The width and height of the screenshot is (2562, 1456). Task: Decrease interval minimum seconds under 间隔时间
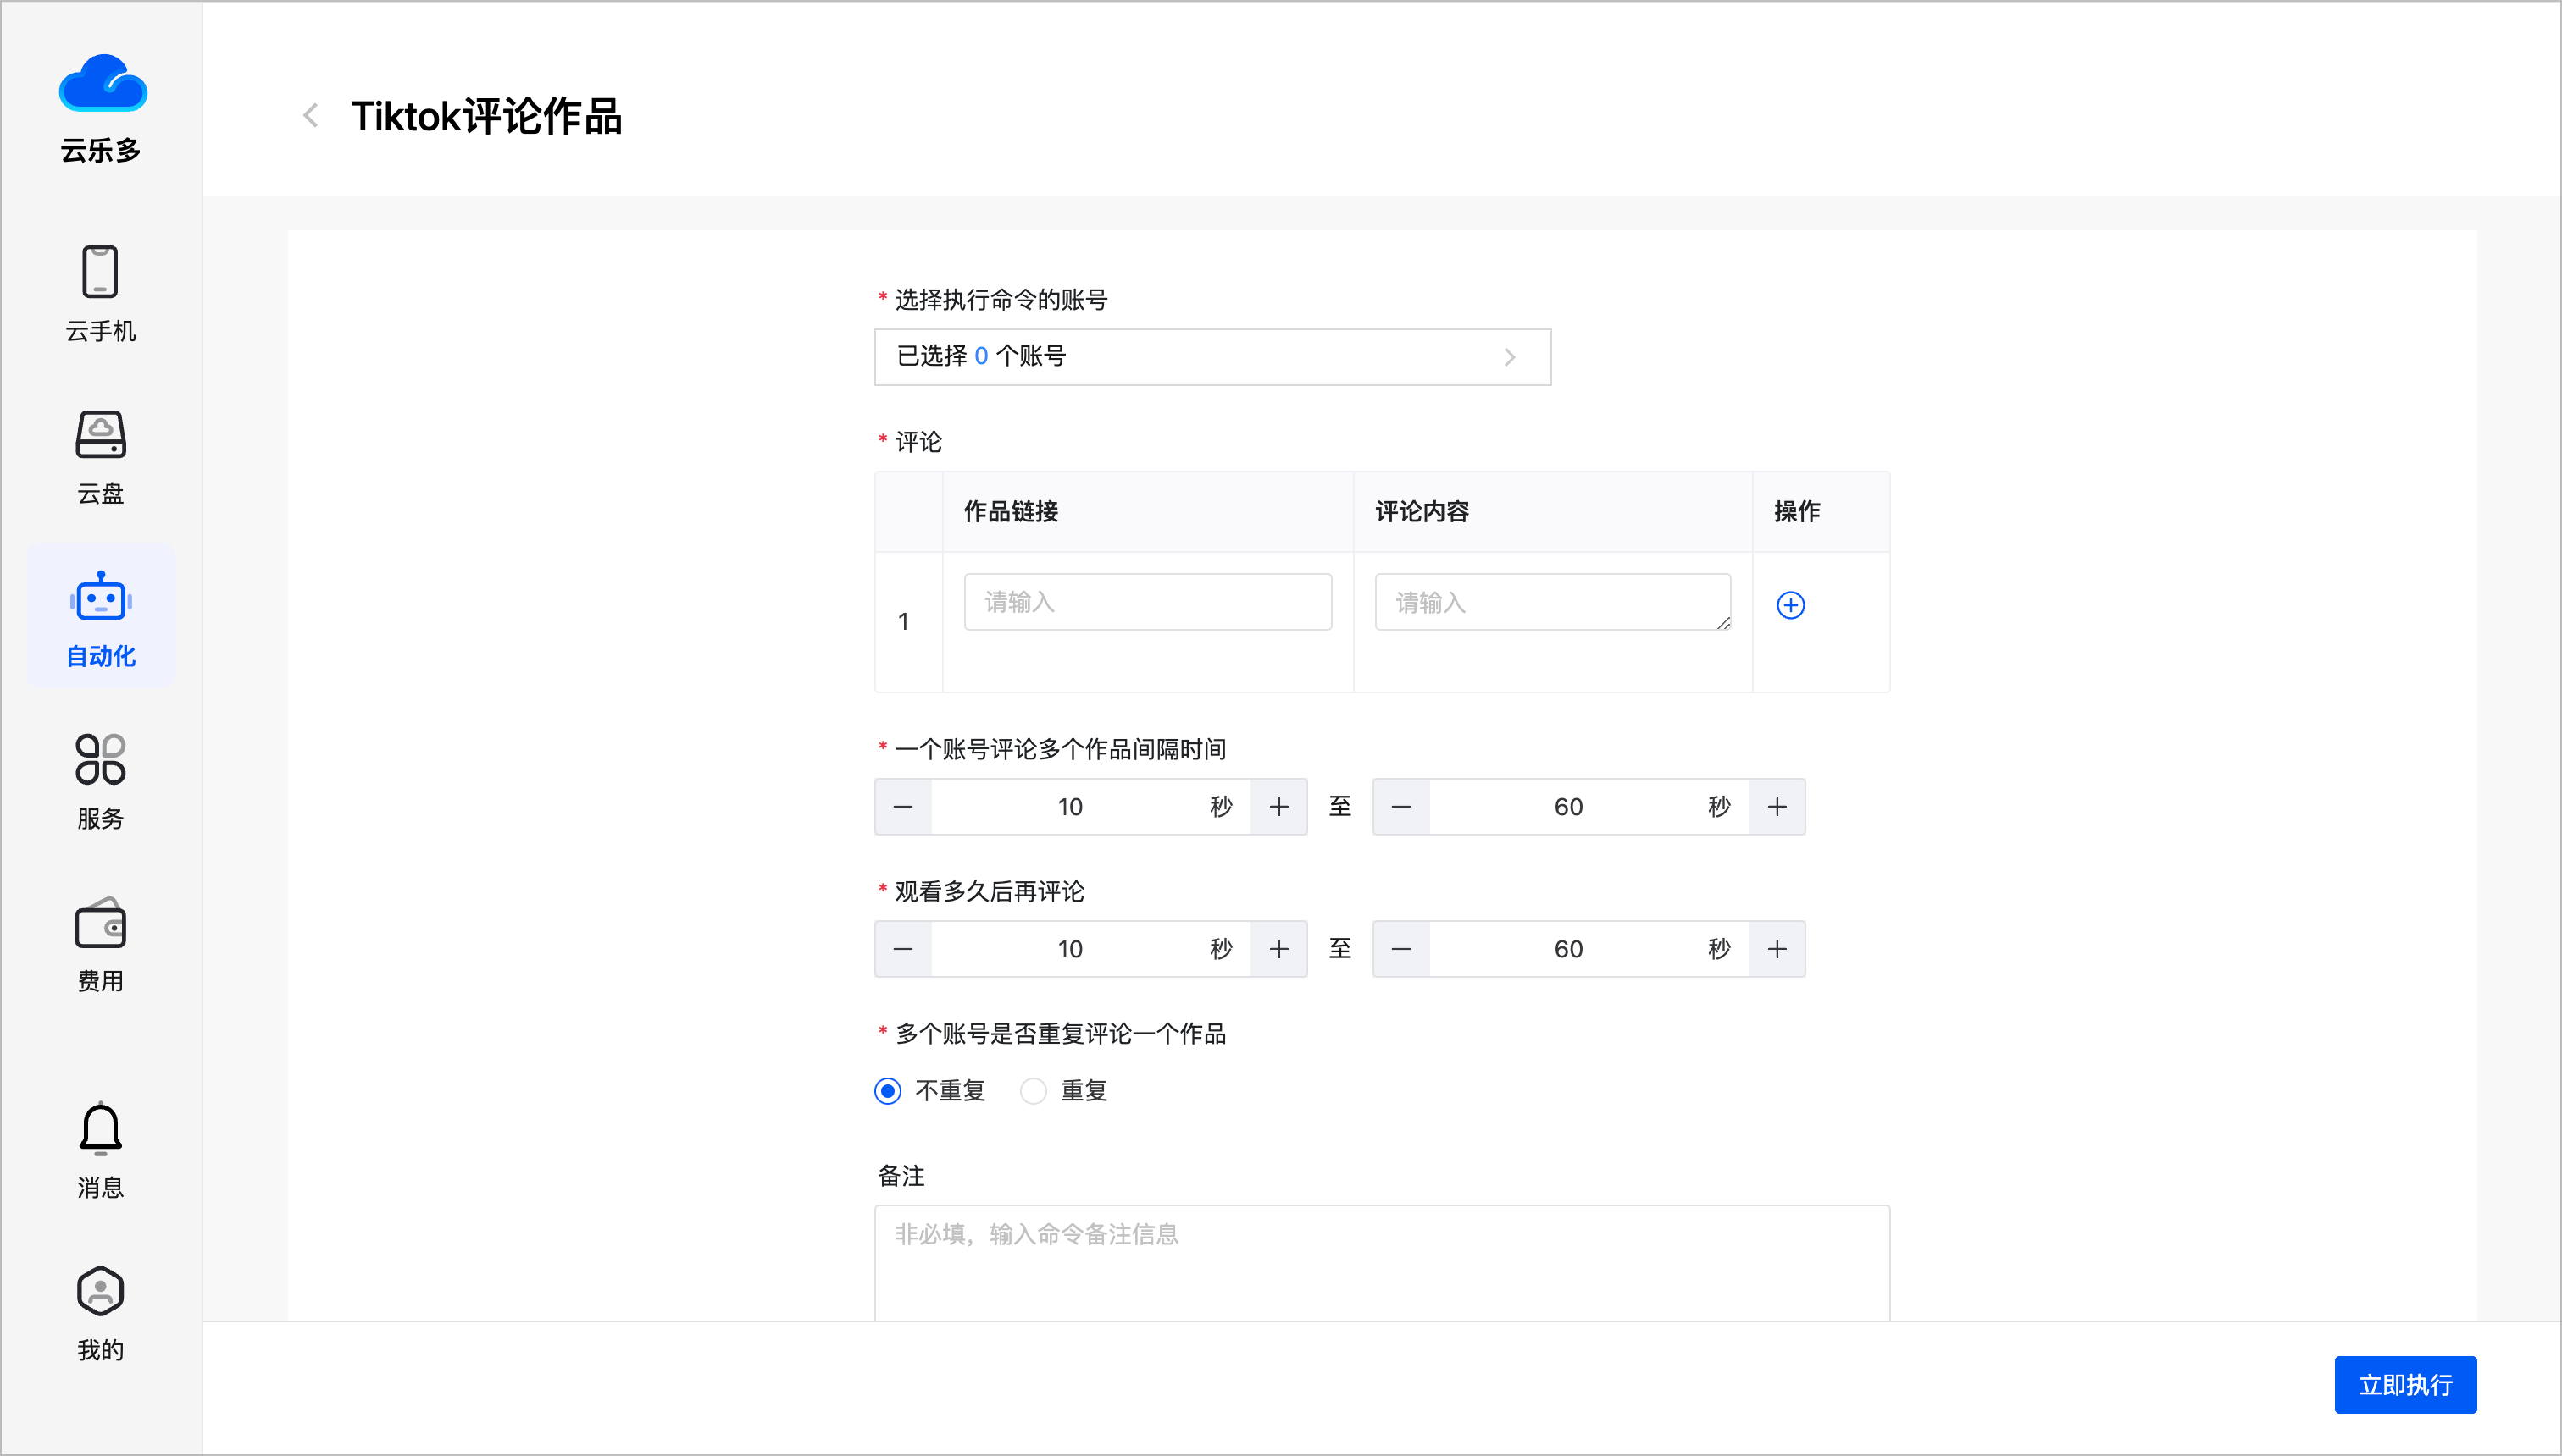tap(902, 807)
